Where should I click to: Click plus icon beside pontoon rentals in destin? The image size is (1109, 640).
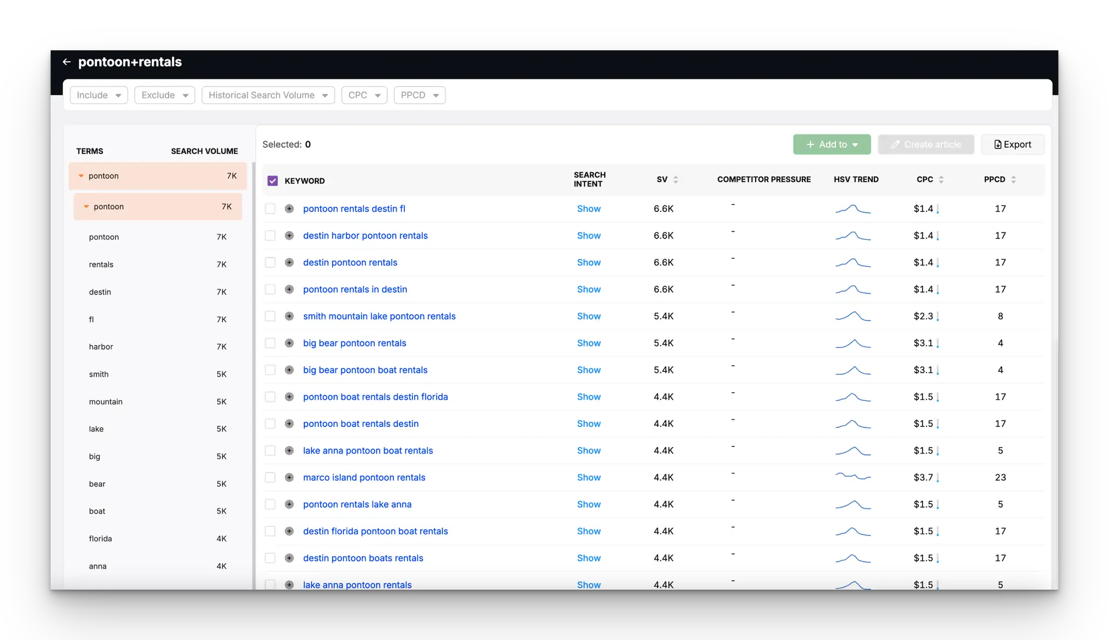pyautogui.click(x=289, y=289)
